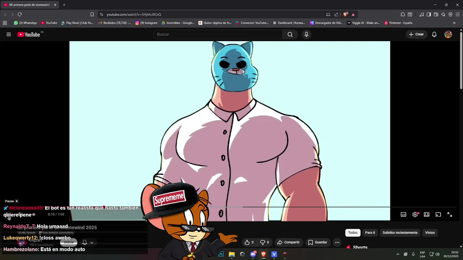
Task: Open browser apps grid in bookmarks bar
Action: (5, 23)
